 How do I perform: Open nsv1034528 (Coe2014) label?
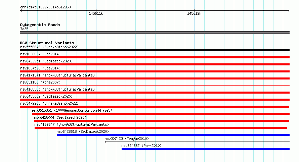40,68
